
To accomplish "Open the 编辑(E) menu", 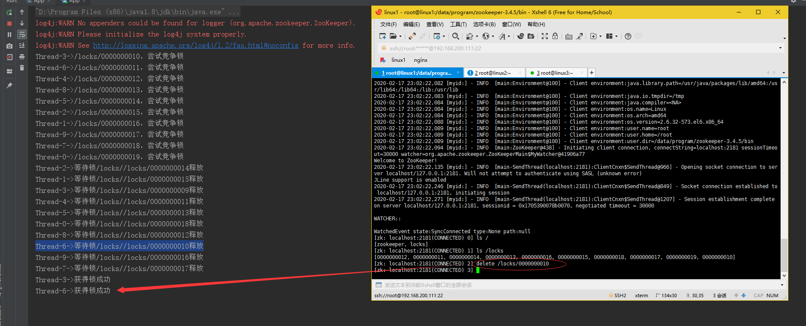I will (x=411, y=24).
